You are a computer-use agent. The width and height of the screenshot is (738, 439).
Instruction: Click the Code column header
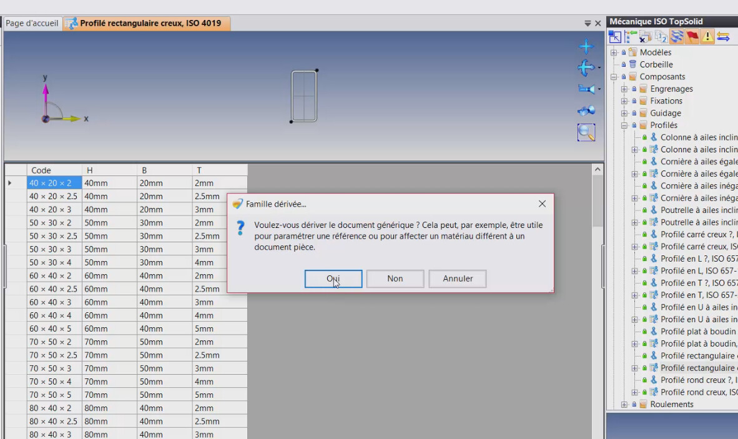click(54, 170)
